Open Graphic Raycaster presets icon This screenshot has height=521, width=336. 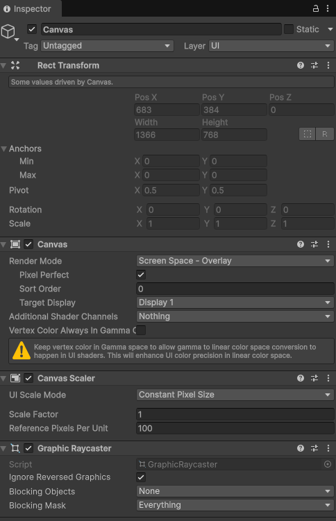314,449
